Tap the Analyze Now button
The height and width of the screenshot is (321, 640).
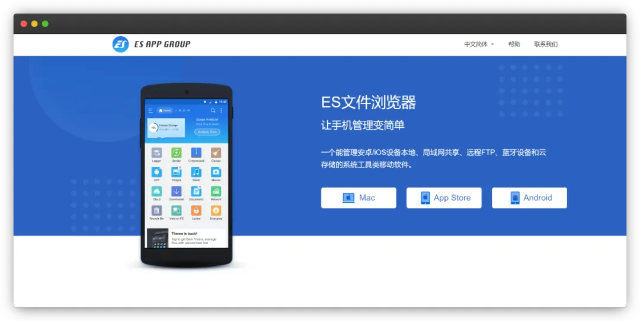click(x=207, y=132)
